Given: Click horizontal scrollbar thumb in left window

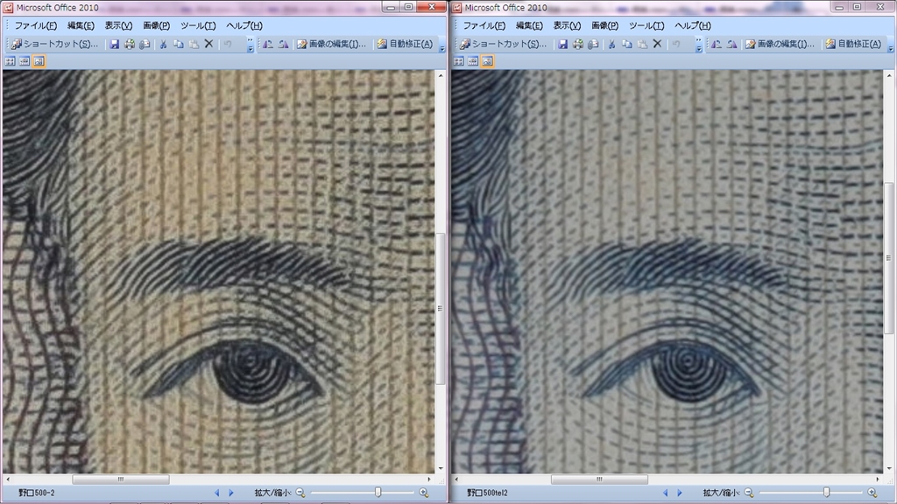Looking at the screenshot, I should click(x=121, y=479).
